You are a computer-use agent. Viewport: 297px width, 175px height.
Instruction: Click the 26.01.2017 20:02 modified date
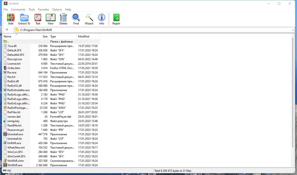(88, 112)
